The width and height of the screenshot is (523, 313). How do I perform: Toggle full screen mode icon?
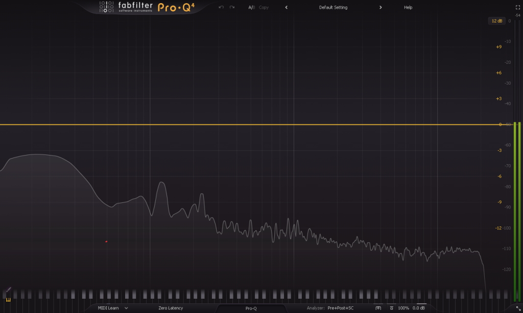[518, 7]
